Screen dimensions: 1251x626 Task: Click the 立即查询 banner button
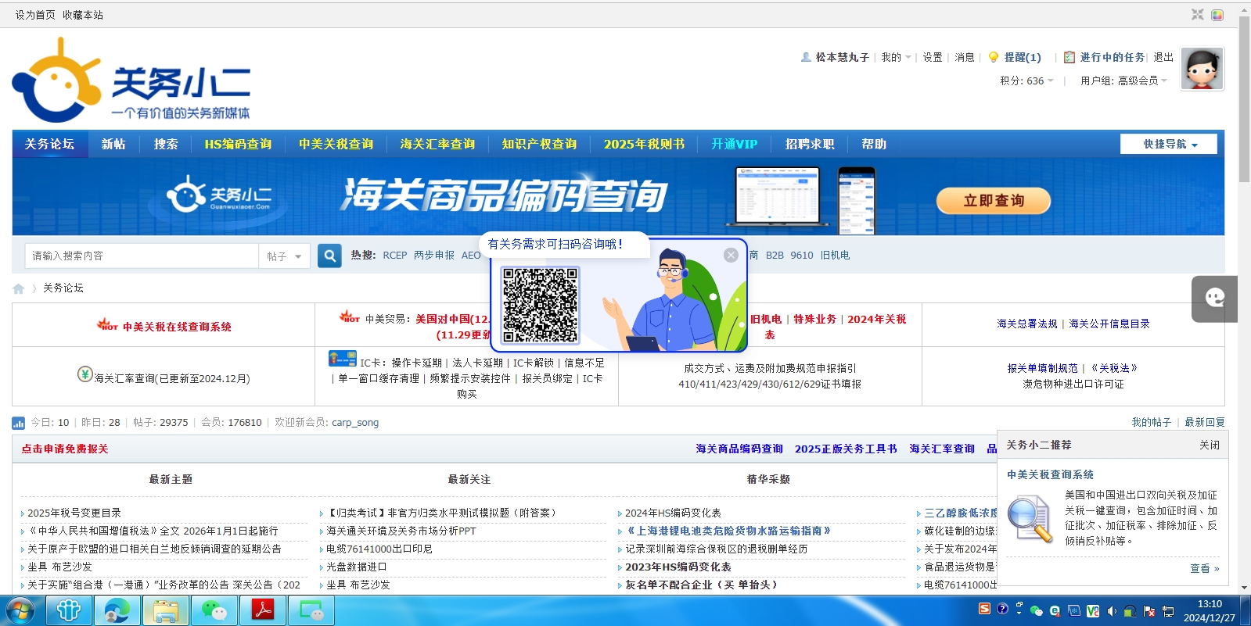(994, 201)
